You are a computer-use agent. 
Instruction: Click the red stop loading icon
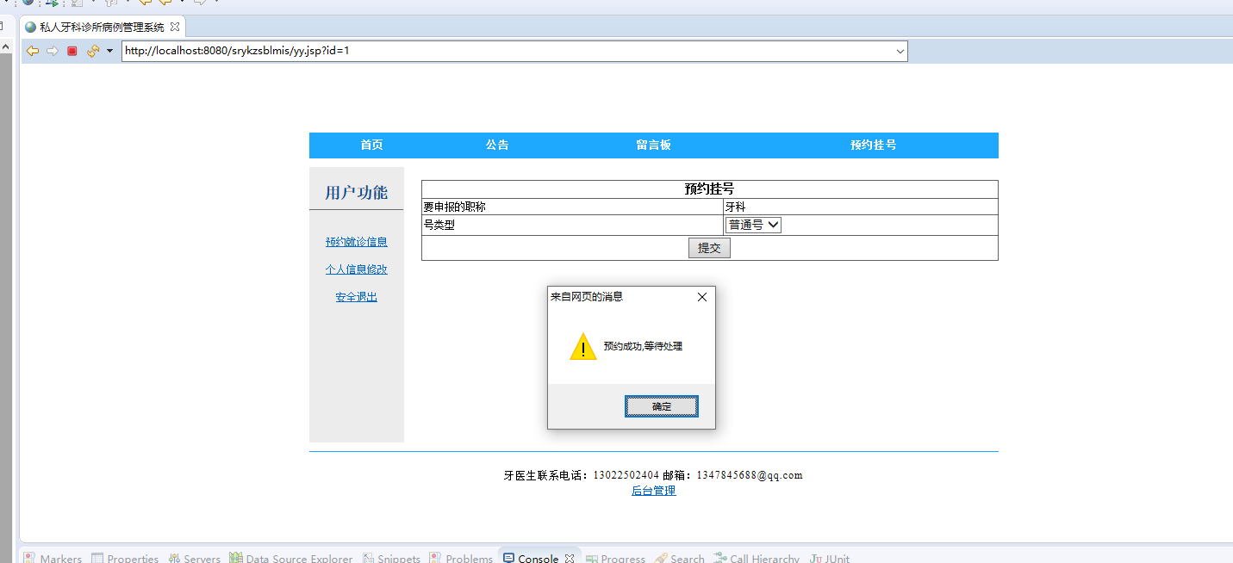72,51
